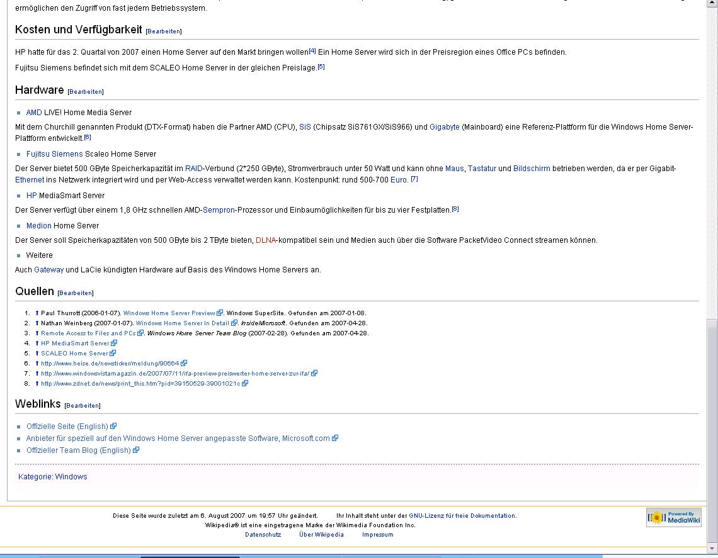Image resolution: width=718 pixels, height=558 pixels.
Task: Open GNU-Lizenz für freie Dokumentation
Action: click(x=462, y=516)
